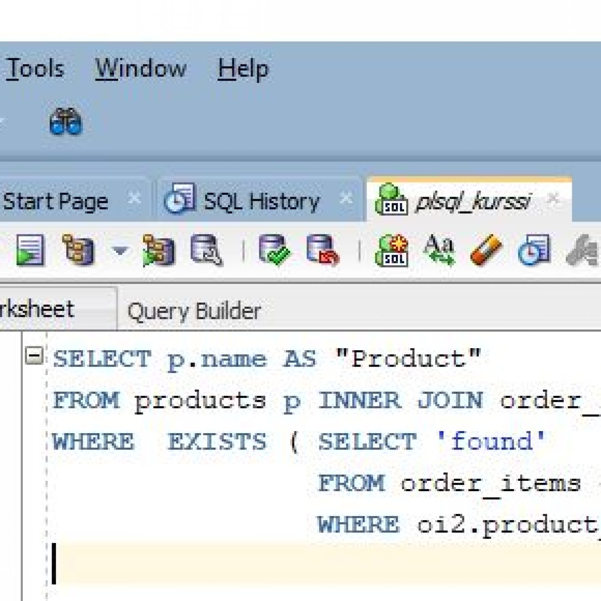
Task: Click the Clear eraser icon
Action: click(x=486, y=250)
